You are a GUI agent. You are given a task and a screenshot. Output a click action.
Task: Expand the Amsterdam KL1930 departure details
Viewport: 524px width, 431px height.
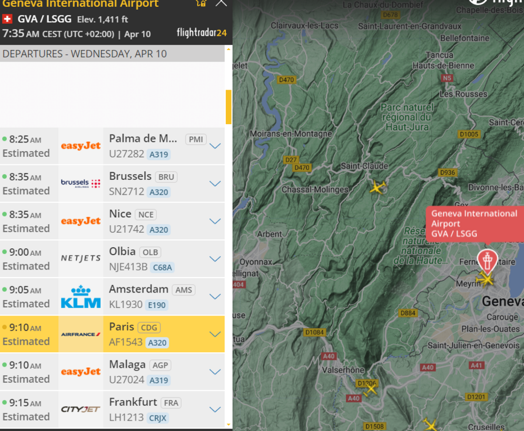[x=215, y=297]
